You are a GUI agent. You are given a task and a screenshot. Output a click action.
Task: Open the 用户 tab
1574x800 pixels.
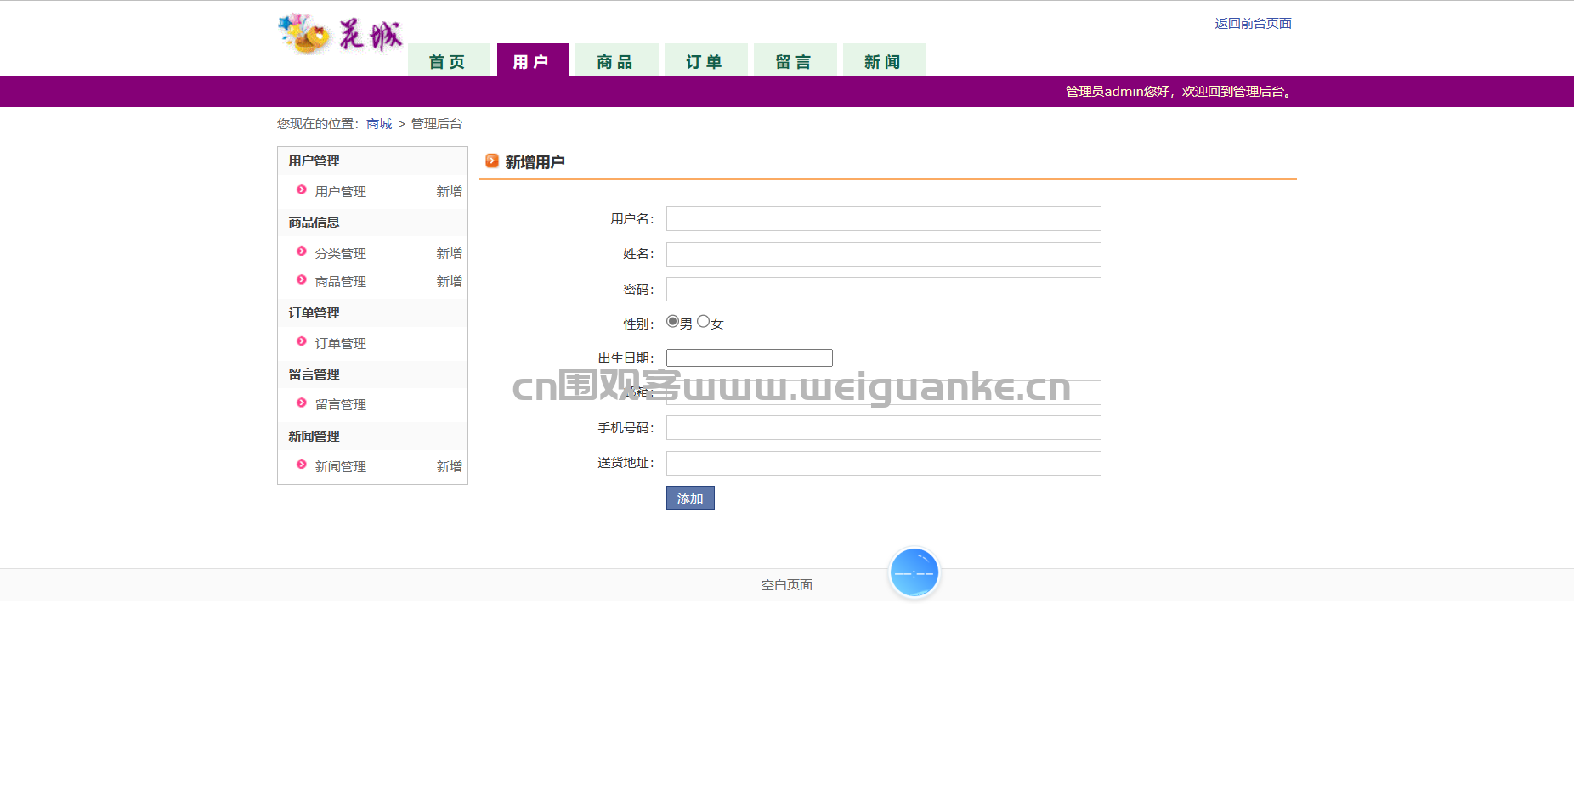(533, 60)
